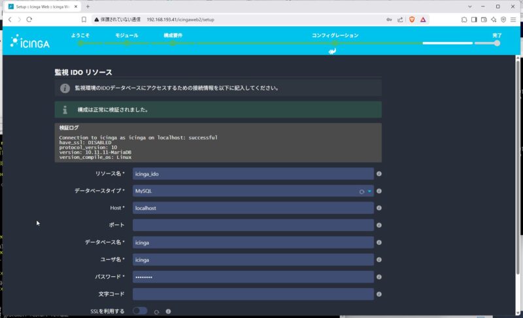Close the Setup Icinga Web tab
523x318 pixels.
(x=76, y=7)
